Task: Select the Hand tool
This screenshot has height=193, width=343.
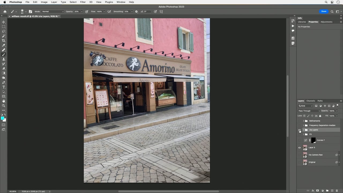Action: [x=4, y=101]
